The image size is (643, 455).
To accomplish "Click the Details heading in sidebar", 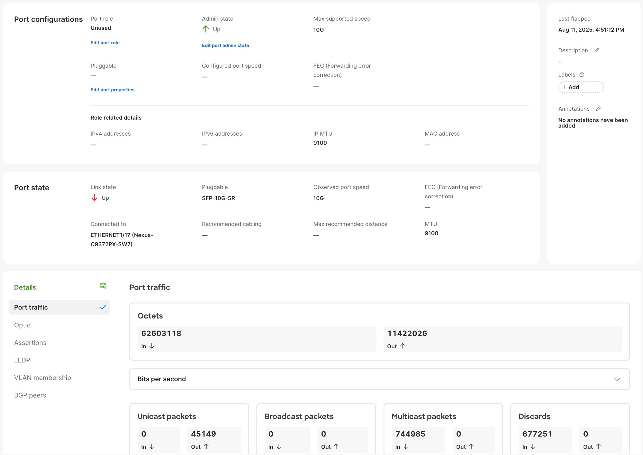I will (25, 287).
